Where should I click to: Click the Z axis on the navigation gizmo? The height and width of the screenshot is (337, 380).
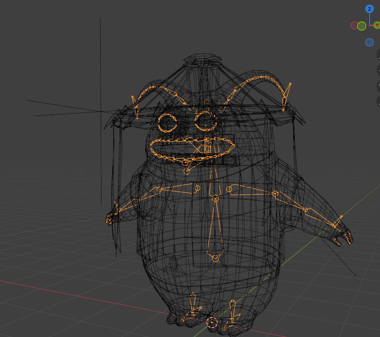pyautogui.click(x=369, y=9)
